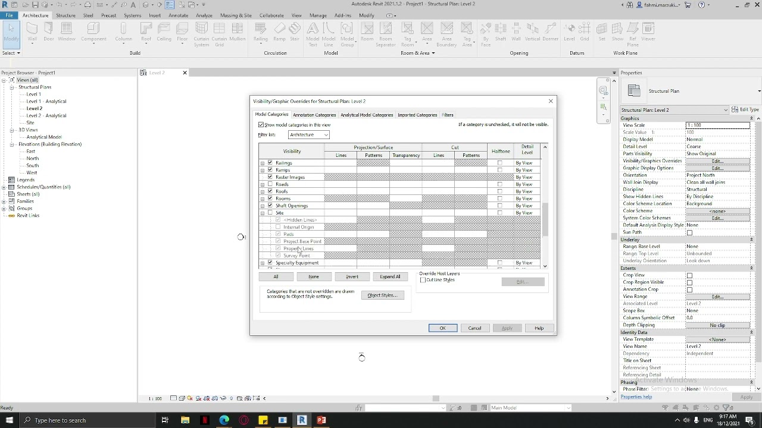762x428 pixels.
Task: Enable Sun Path checkbox in Properties
Action: coord(689,232)
